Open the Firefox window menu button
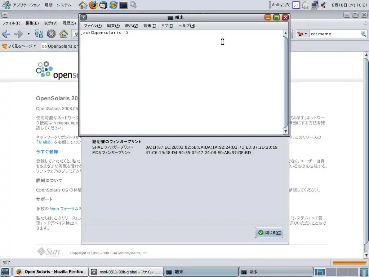The image size is (369, 277). (x=5, y=14)
